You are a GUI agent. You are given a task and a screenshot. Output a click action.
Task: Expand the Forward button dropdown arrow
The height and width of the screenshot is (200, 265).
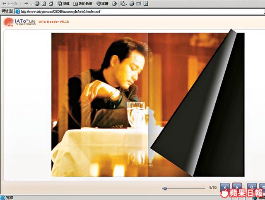pyautogui.click(x=31, y=3)
